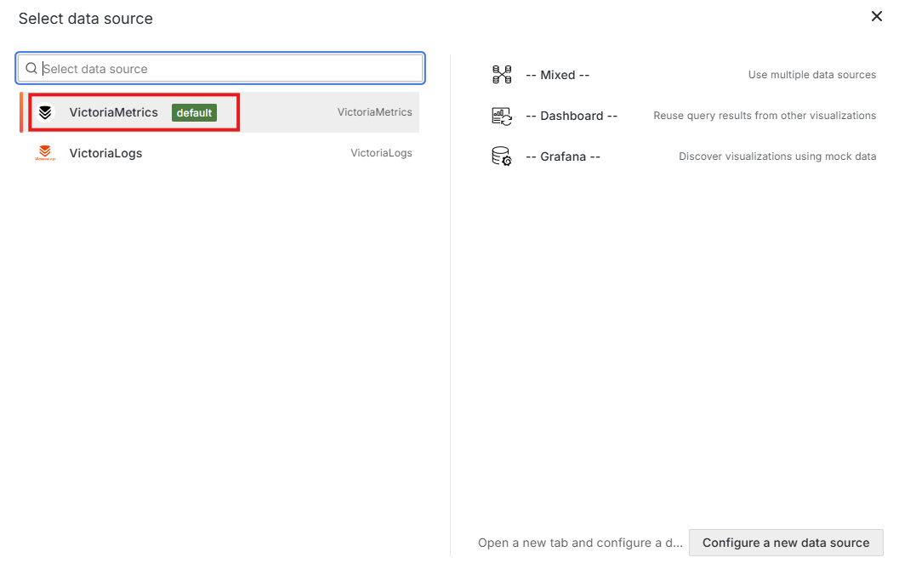This screenshot has width=899, height=569.
Task: Close the Select data source dialog
Action: click(877, 16)
